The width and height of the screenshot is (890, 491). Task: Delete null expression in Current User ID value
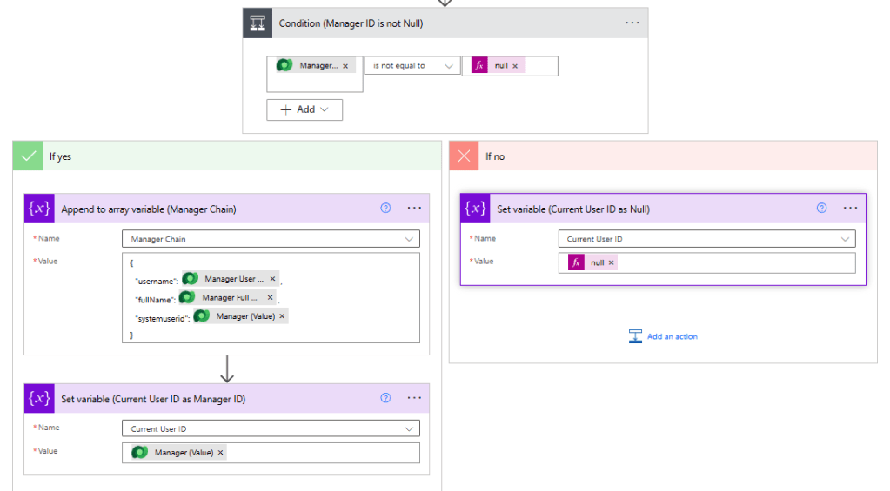pos(611,262)
